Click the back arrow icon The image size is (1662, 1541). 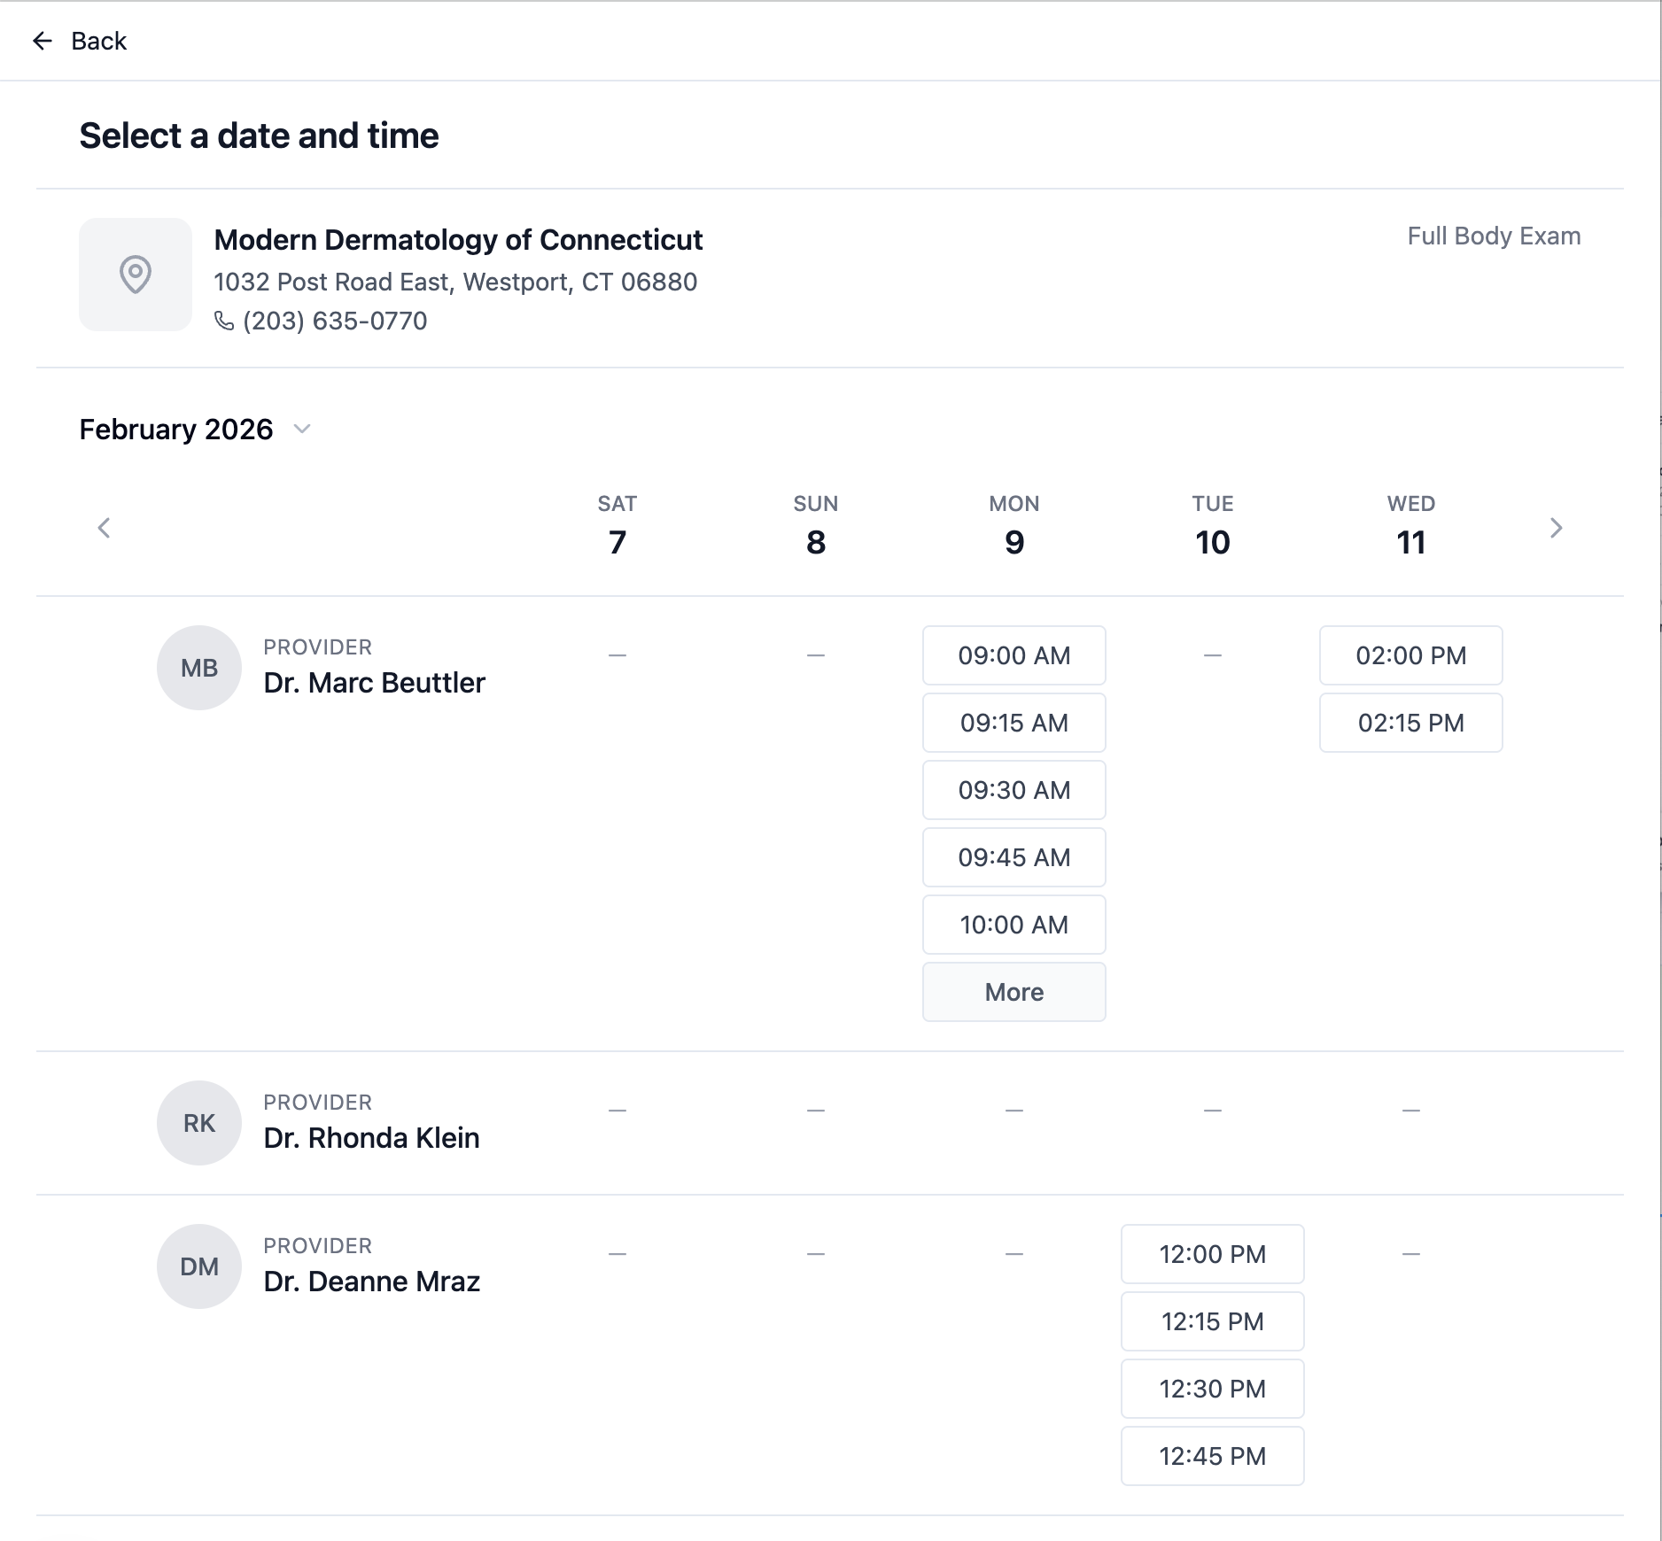tap(43, 41)
